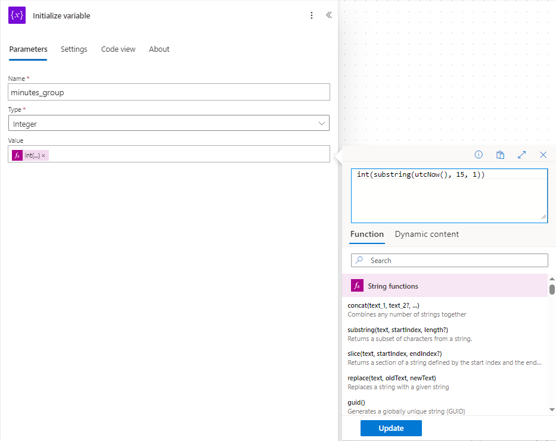Insert the slice(text, startIndex, endIndex?) function
Screen dimensions: 556x441
[x=395, y=354]
